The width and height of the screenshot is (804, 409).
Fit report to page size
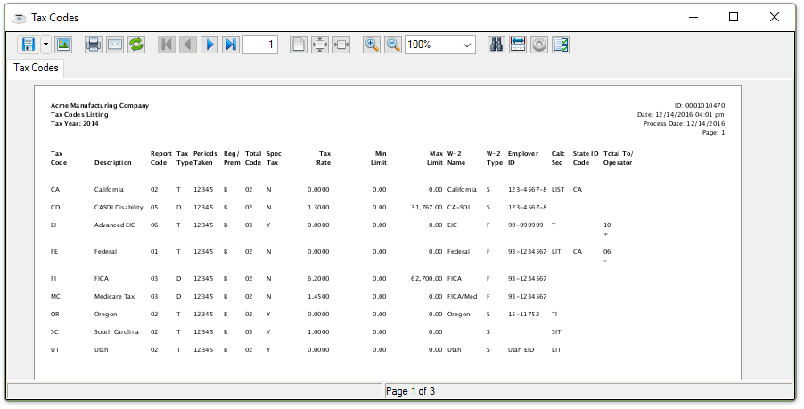[320, 45]
